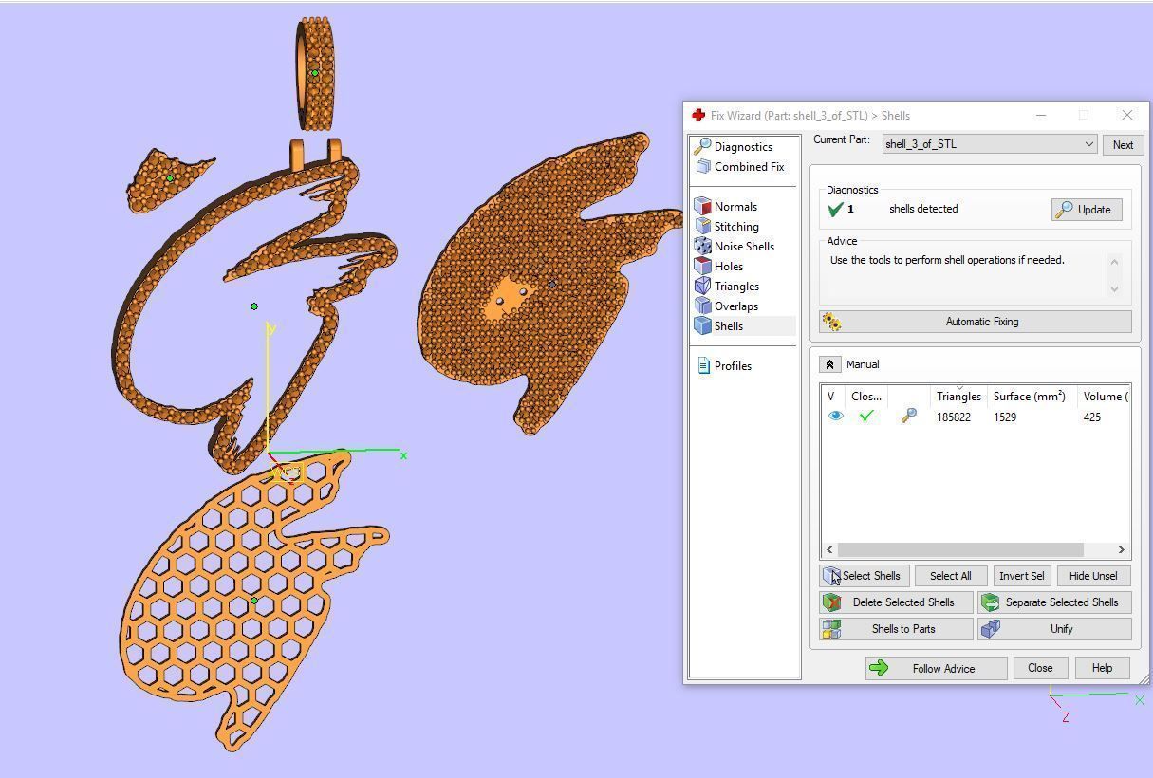
Task: Click Shells to Parts
Action: pos(896,629)
